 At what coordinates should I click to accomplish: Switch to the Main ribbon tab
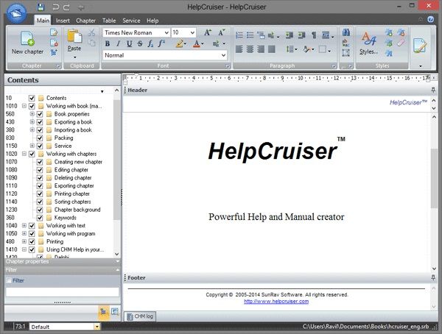[x=43, y=21]
